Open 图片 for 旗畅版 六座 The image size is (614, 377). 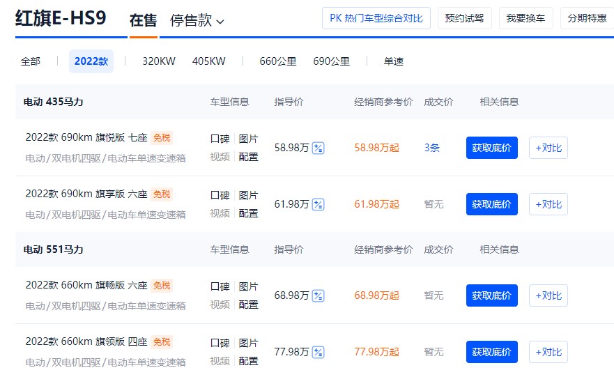pyautogui.click(x=248, y=286)
